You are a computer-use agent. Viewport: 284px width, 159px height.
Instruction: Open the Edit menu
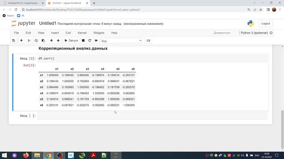[x=28, y=33]
